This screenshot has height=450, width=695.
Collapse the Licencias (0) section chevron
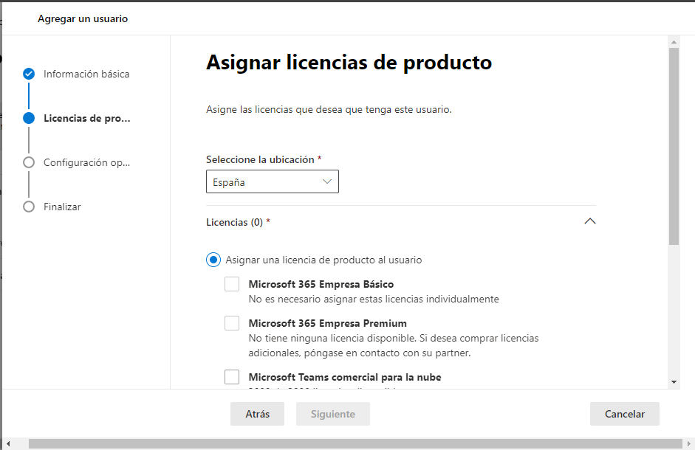click(x=589, y=221)
